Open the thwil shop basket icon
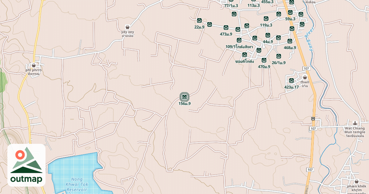This screenshot has height=194, width=369. click(x=305, y=77)
